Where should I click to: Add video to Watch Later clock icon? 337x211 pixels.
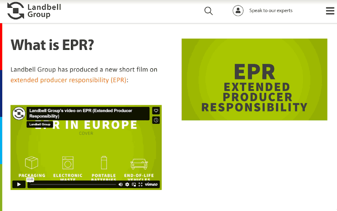point(156,120)
